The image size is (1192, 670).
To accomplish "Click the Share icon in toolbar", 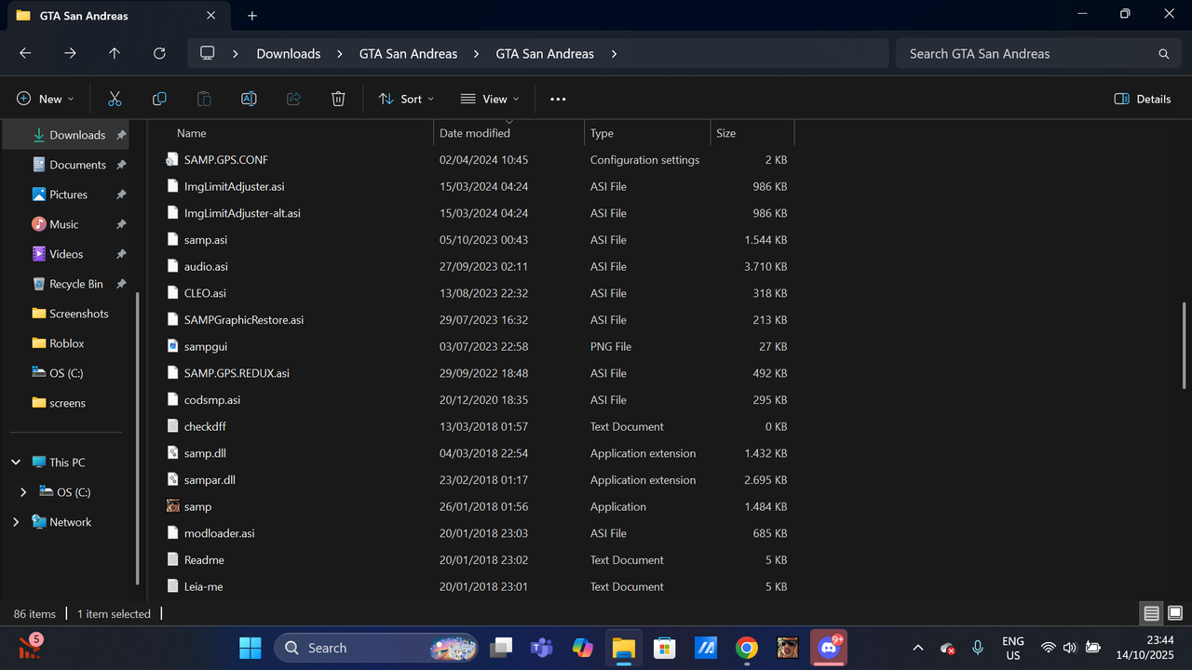I will tap(293, 99).
